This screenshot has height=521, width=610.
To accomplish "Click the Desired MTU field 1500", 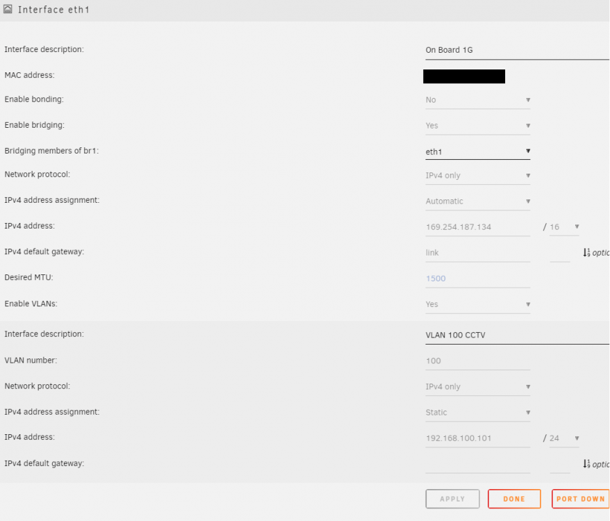I will 477,279.
